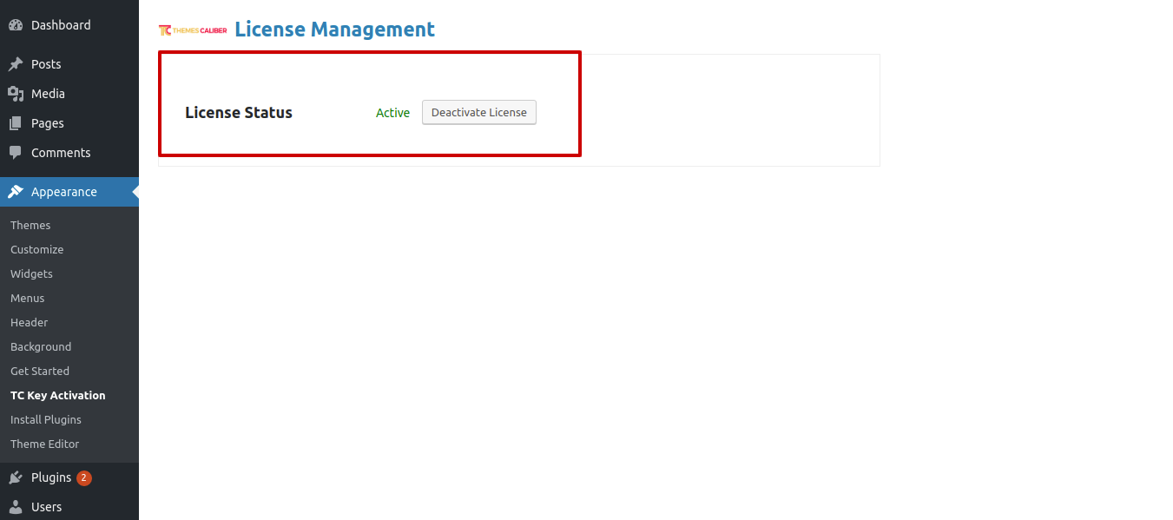Click the Plugins plug icon
Screen dimensions: 1173x520
pyautogui.click(x=16, y=477)
